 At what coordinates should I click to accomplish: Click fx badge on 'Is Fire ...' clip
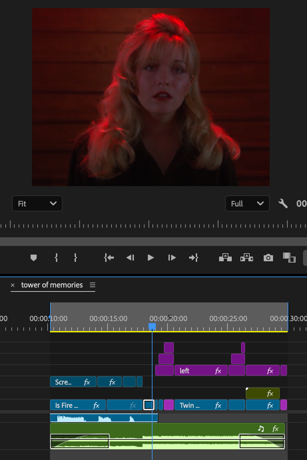click(96, 405)
